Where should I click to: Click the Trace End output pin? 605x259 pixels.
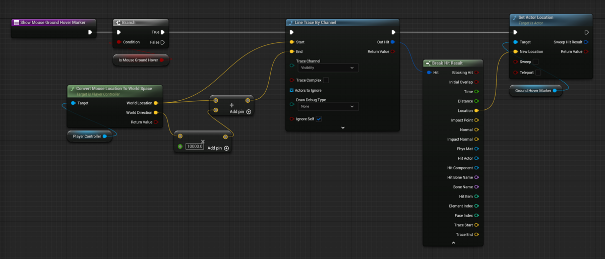[476, 234]
